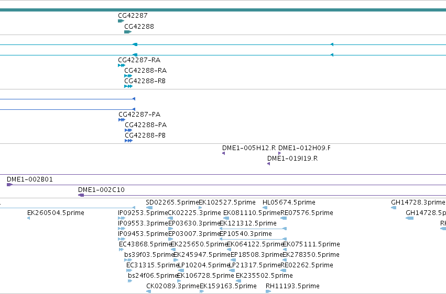This screenshot has width=446, height=294.
Task: Click the EK075111.5prime EST label
Action: (x=311, y=244)
